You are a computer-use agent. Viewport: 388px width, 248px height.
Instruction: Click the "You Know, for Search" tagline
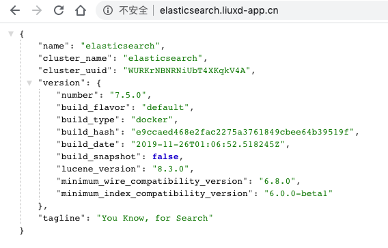pyautogui.click(x=154, y=218)
